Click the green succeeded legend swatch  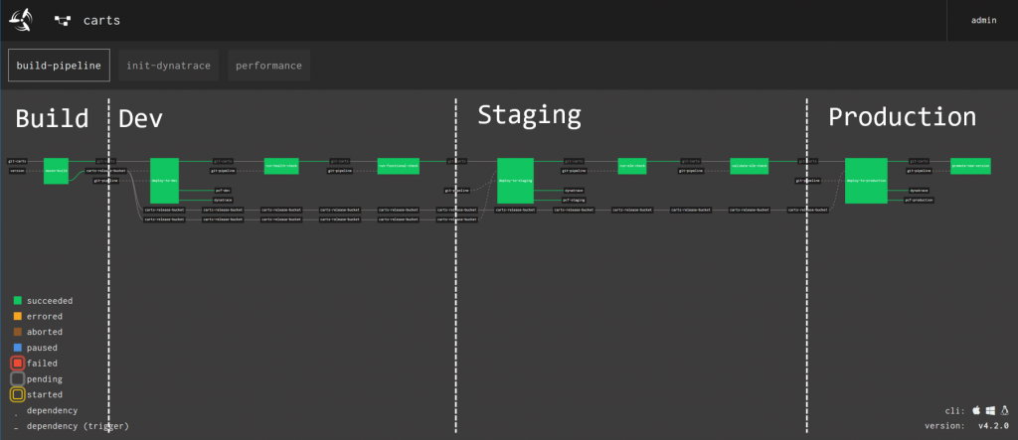tap(18, 301)
